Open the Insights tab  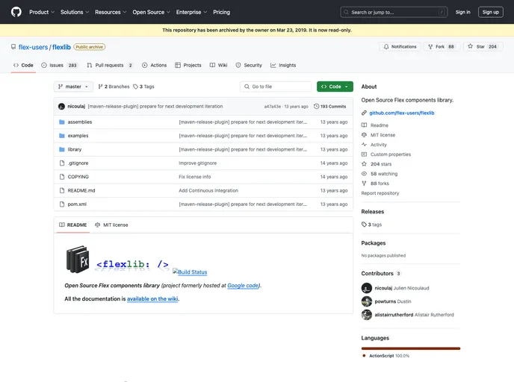pos(283,65)
